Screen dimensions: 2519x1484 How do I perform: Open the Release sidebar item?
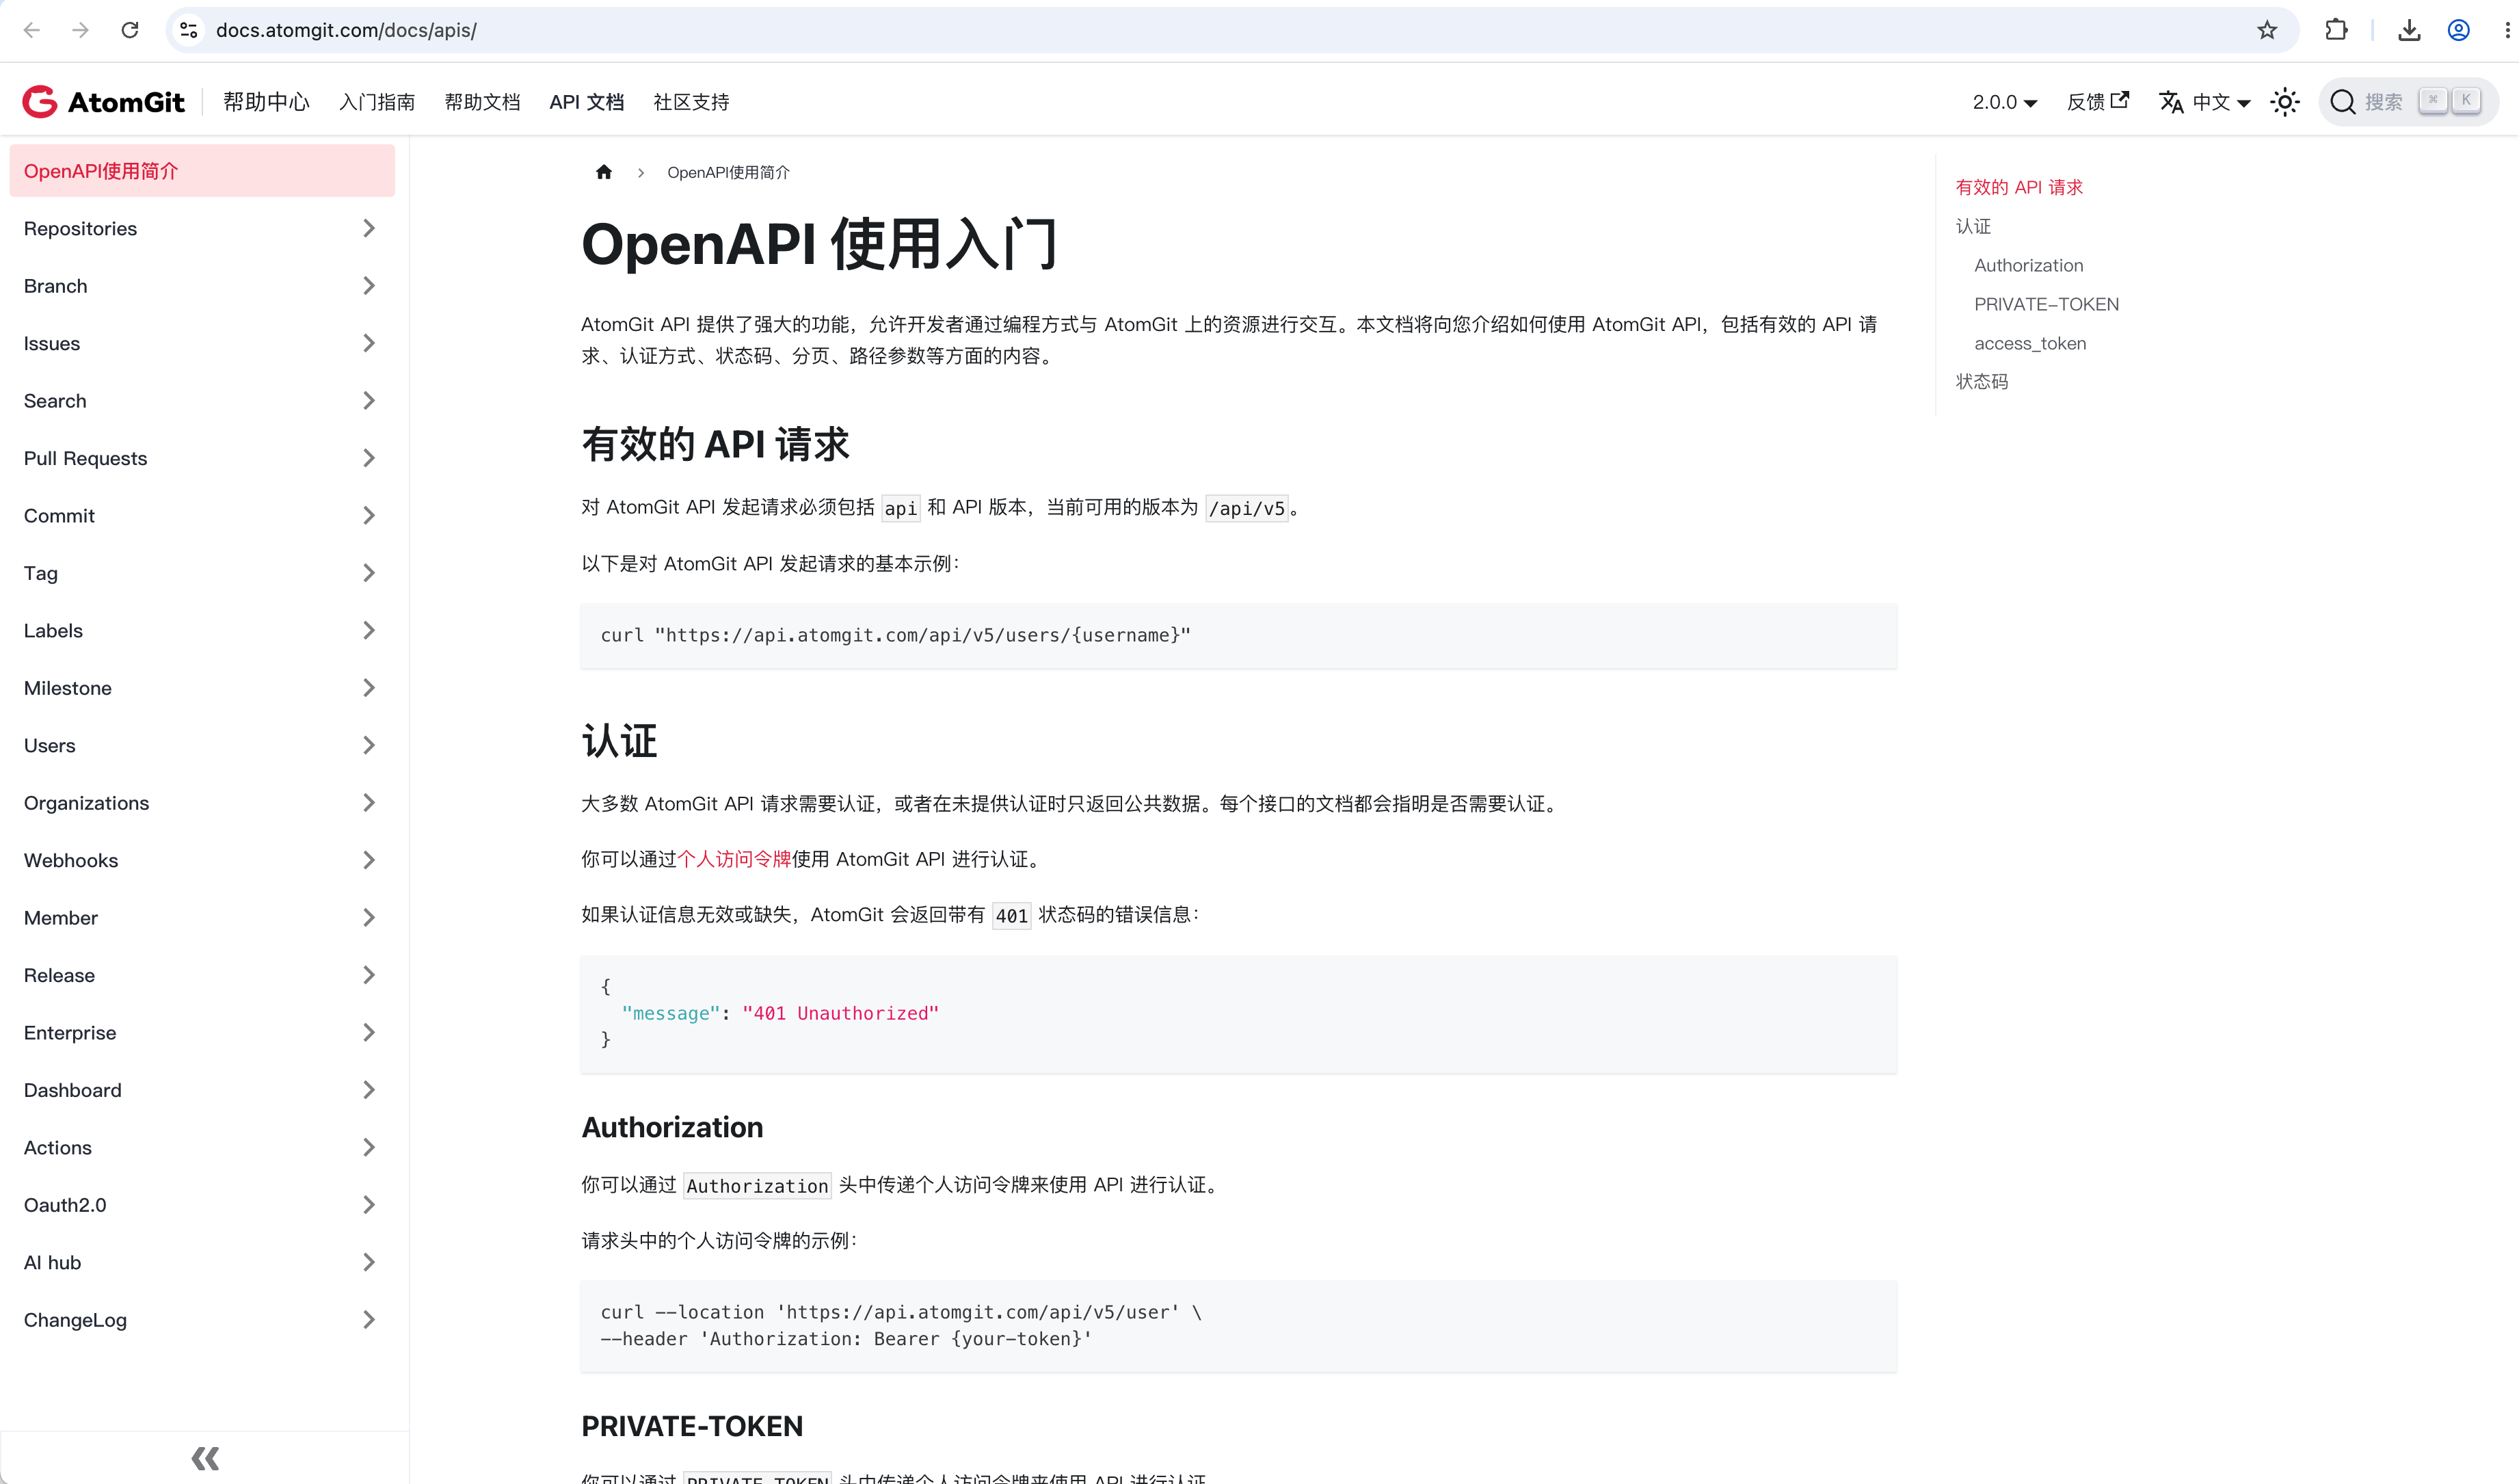pos(202,976)
